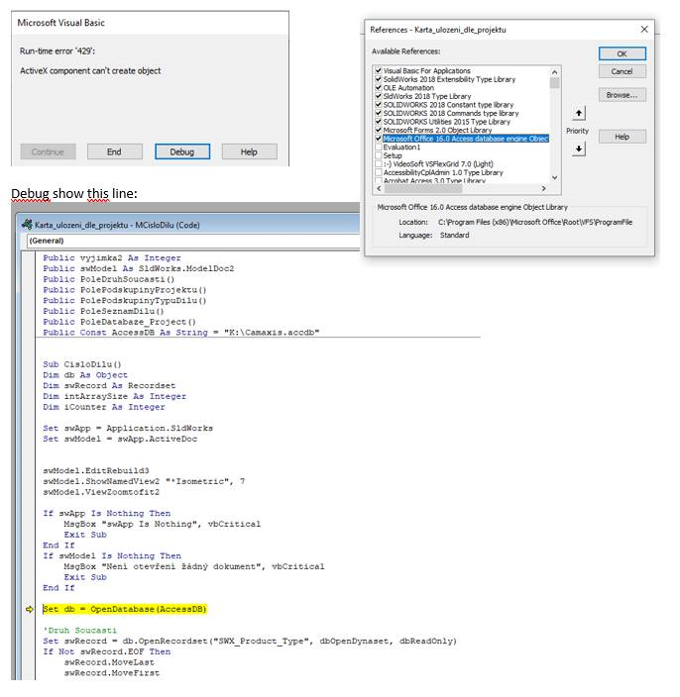Click the yellow execution arrow in margin
Screen dimensions: 680x697
30,609
